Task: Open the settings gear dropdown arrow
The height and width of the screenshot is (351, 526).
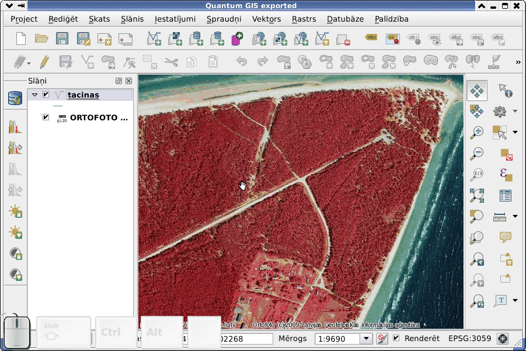Action: [x=515, y=111]
